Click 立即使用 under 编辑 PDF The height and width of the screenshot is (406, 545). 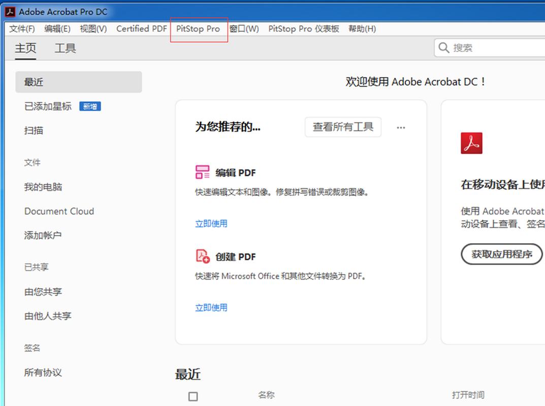coord(211,224)
